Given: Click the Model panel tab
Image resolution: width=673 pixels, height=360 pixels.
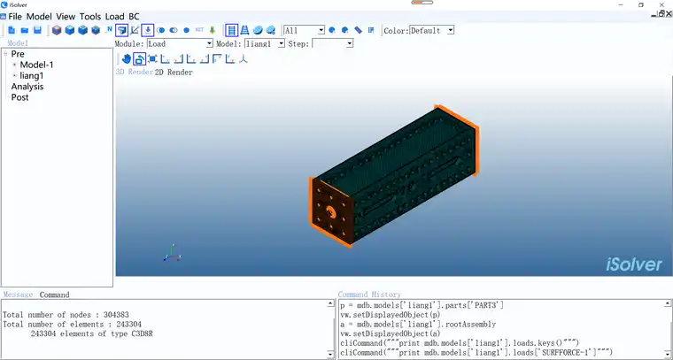Looking at the screenshot, I should pos(18,42).
